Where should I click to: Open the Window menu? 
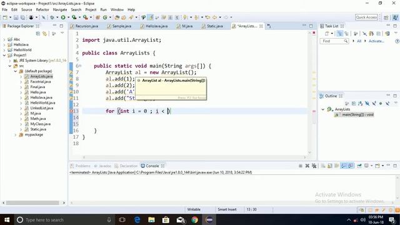click(x=117, y=10)
